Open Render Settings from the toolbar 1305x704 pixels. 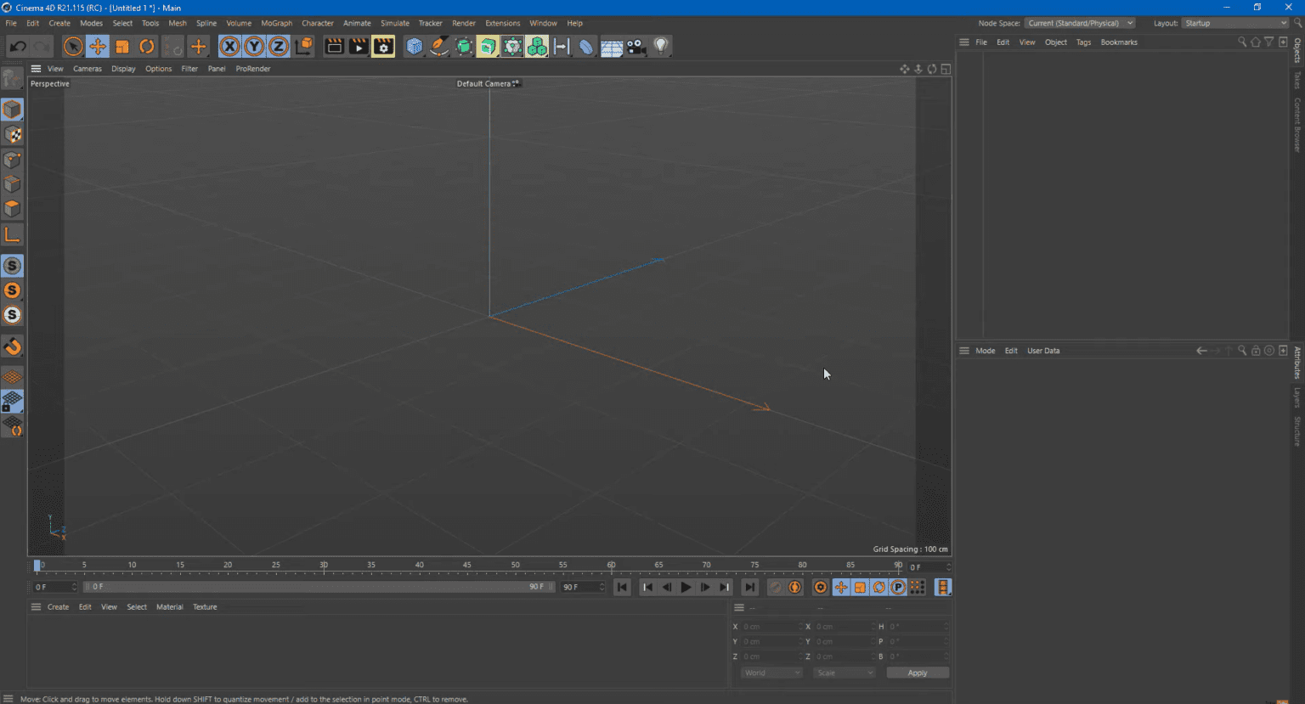tap(383, 47)
